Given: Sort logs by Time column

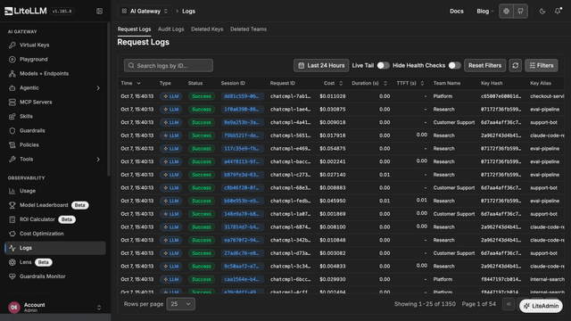Looking at the screenshot, I should pos(131,83).
